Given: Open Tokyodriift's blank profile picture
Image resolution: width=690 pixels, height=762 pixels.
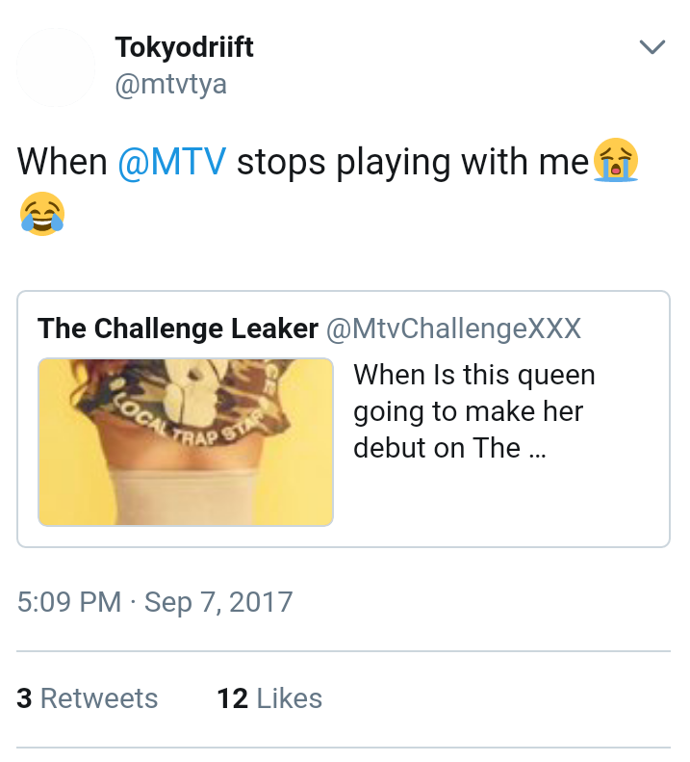Looking at the screenshot, I should (56, 67).
